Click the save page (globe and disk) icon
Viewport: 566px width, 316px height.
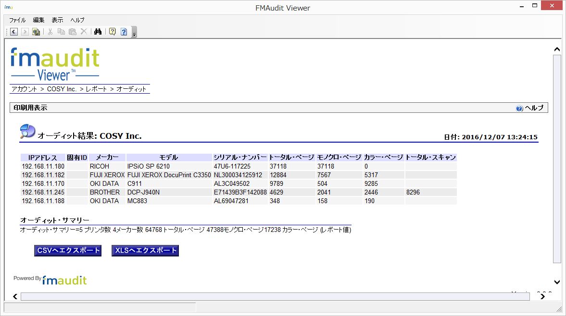point(36,32)
